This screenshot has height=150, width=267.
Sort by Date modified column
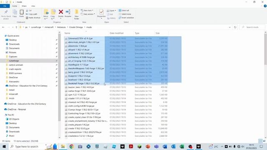click(x=116, y=33)
